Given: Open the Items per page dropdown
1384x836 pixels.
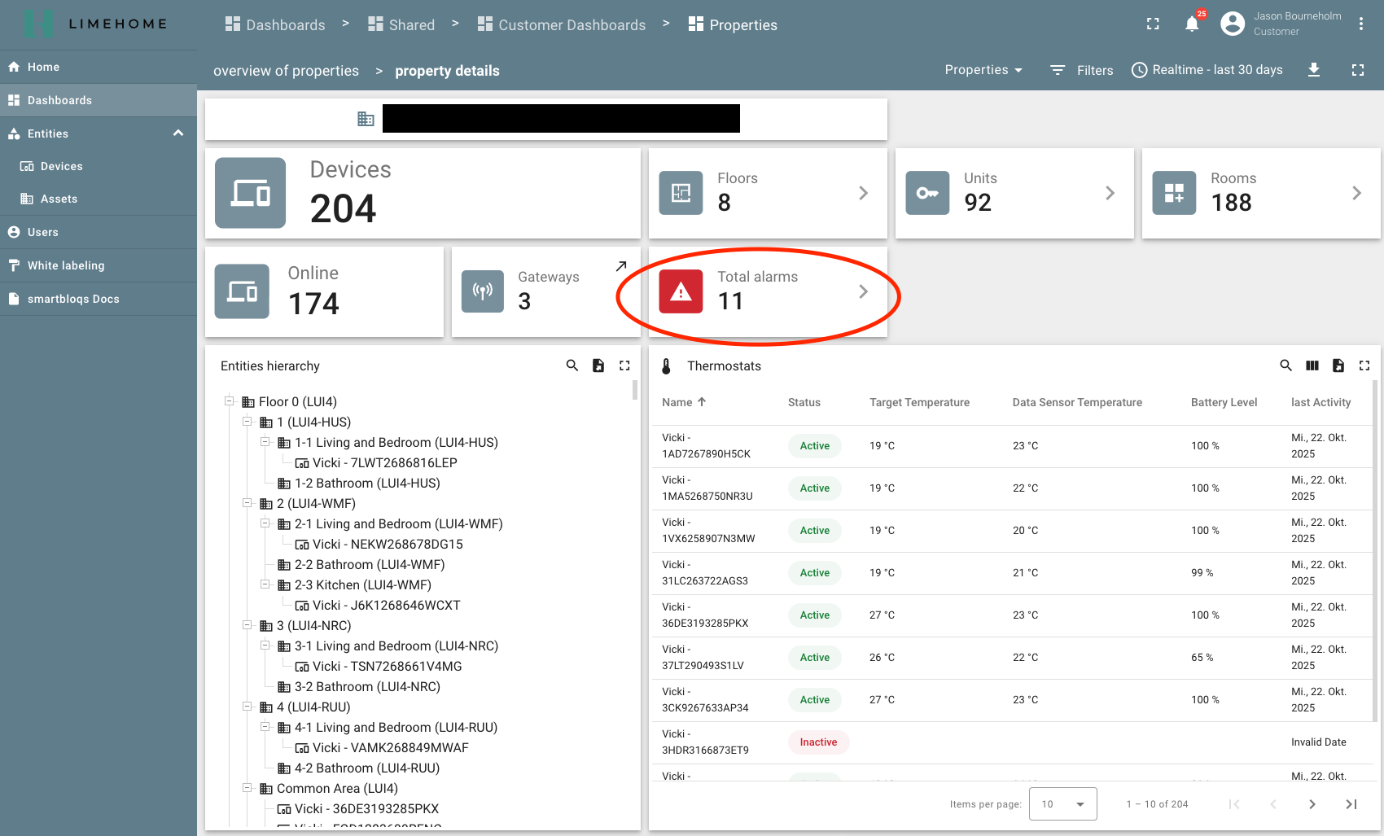Looking at the screenshot, I should click(x=1062, y=804).
